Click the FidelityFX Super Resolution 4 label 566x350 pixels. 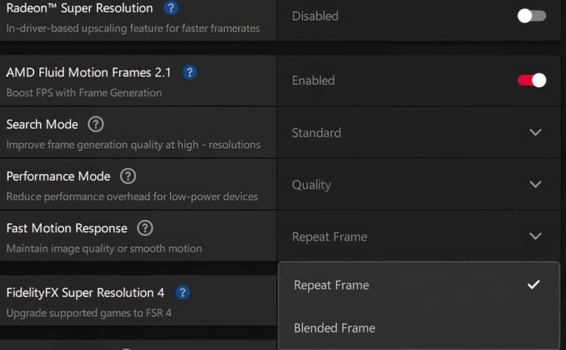point(85,293)
